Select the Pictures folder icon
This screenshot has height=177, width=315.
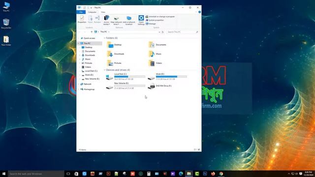(110, 63)
